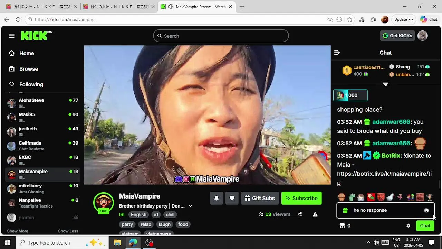
Task: Open the botrix donation link
Action: pyautogui.click(x=384, y=178)
